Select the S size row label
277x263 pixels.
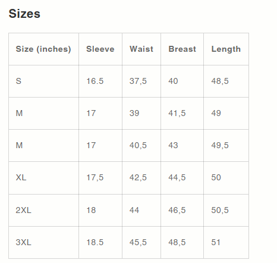(x=18, y=81)
